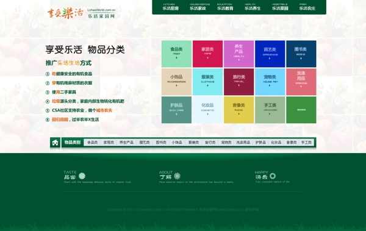Choose the teal 护肤品 Skin Care tile

tap(176, 110)
